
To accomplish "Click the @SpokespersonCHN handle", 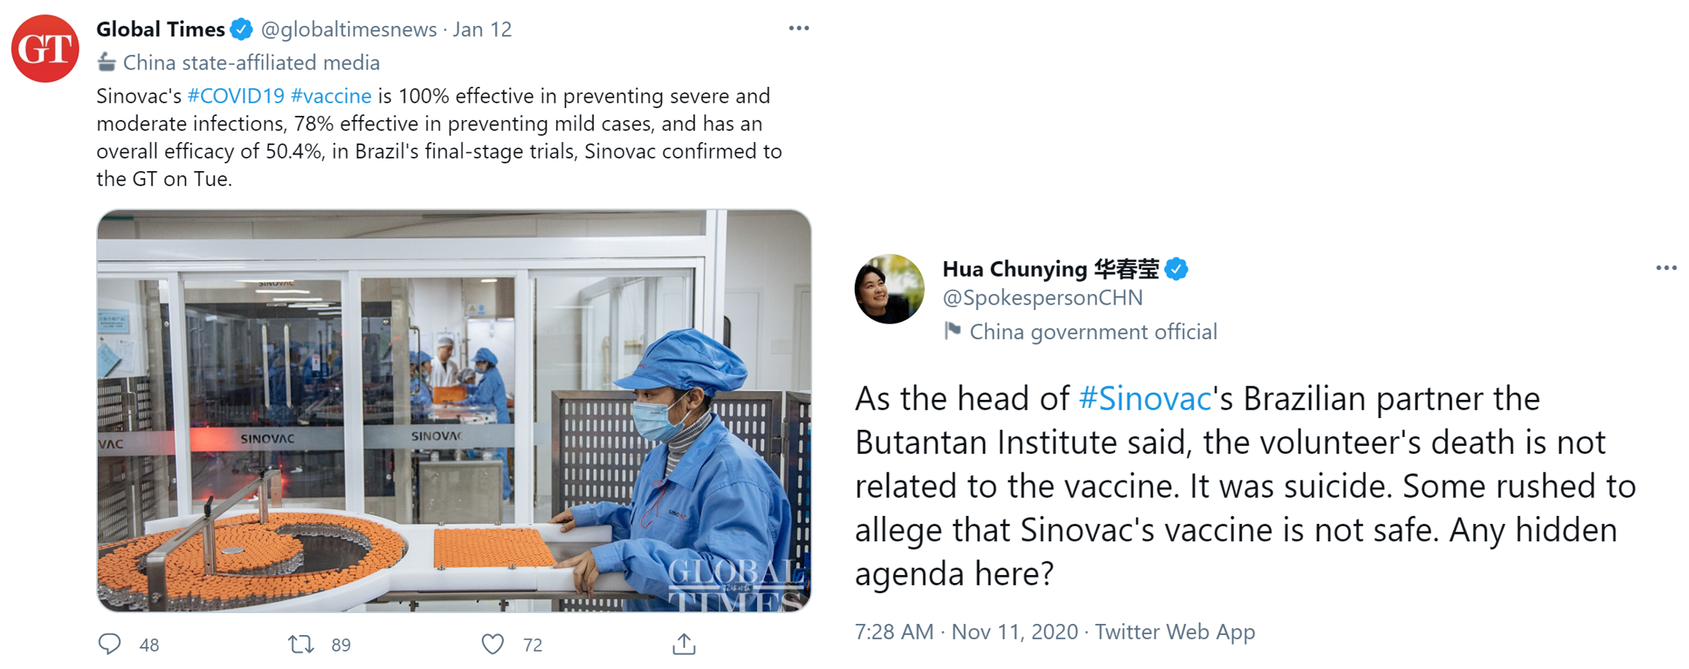I will click(1042, 298).
